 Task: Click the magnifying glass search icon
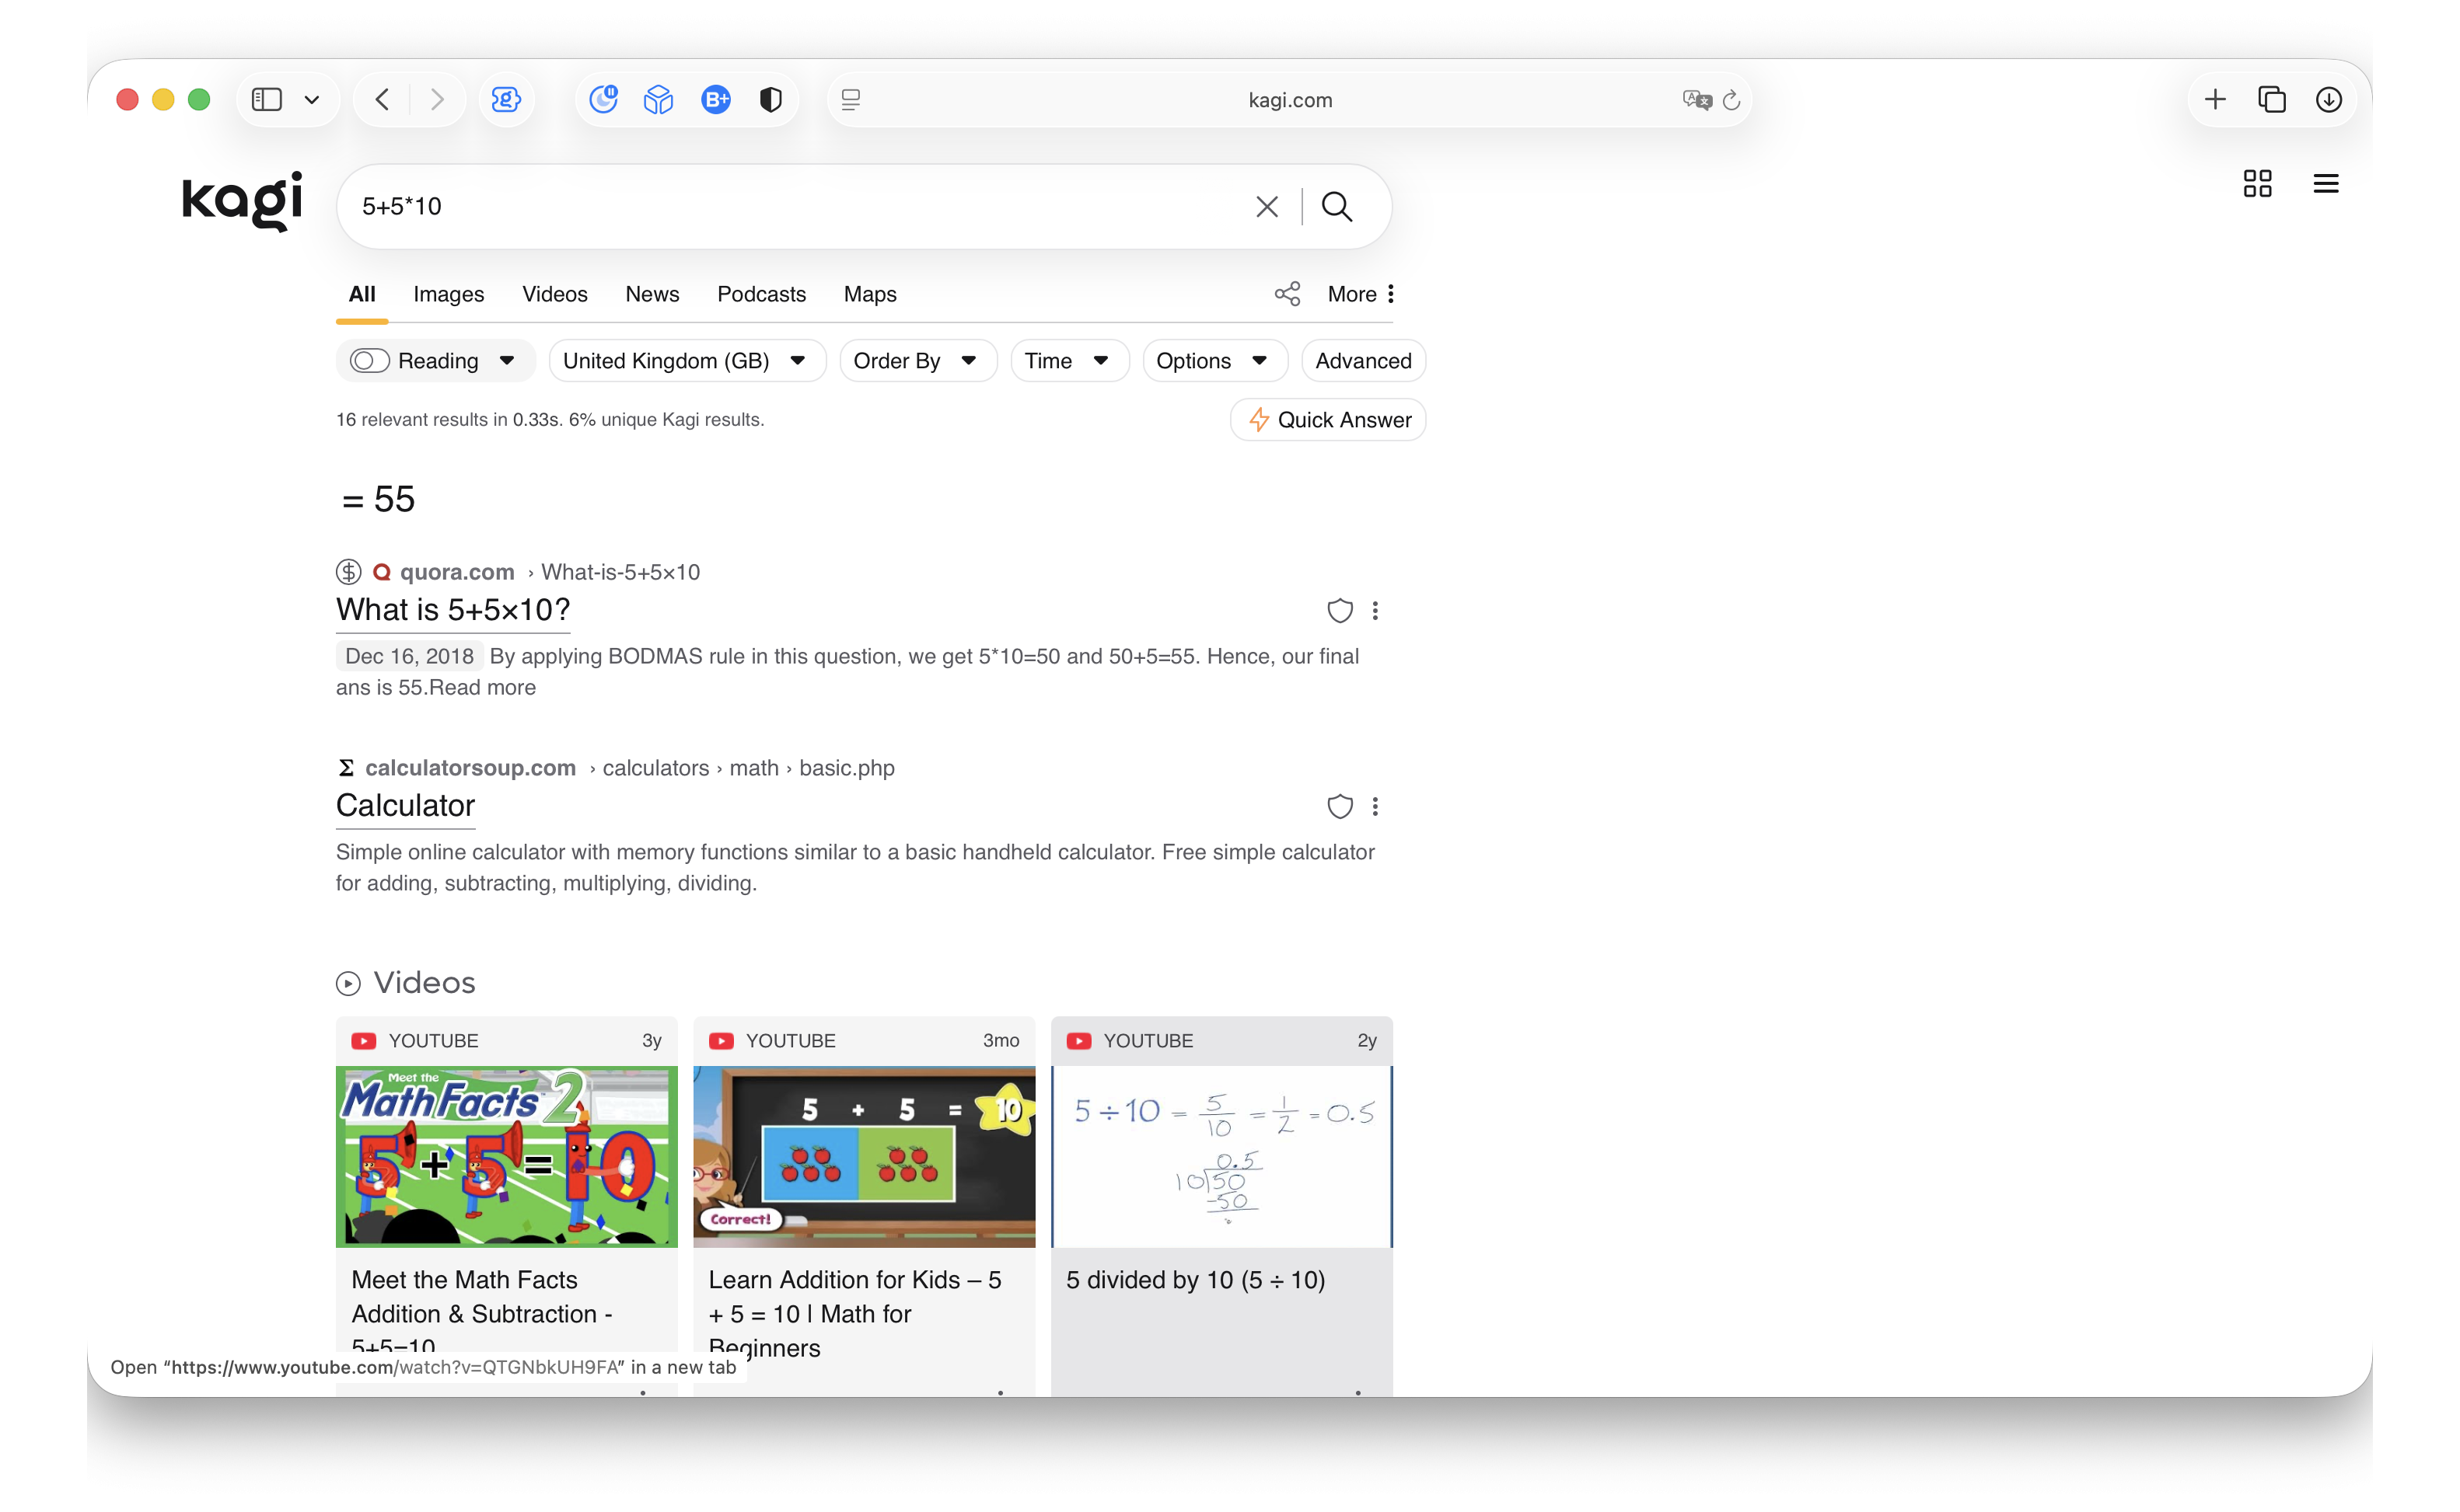click(1337, 207)
